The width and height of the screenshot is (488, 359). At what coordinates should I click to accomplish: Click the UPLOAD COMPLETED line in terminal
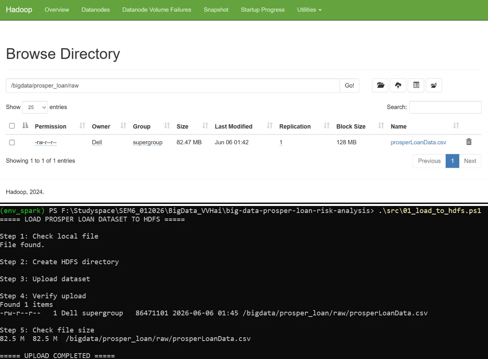tap(57, 355)
